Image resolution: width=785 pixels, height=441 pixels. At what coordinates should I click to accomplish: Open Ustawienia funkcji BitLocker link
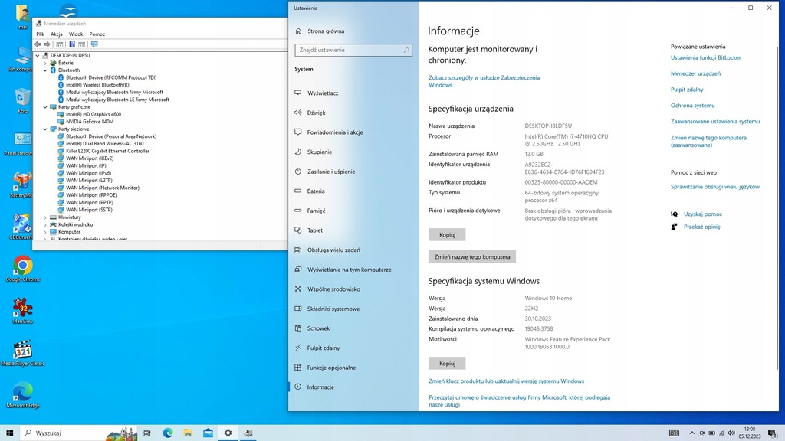(x=706, y=57)
